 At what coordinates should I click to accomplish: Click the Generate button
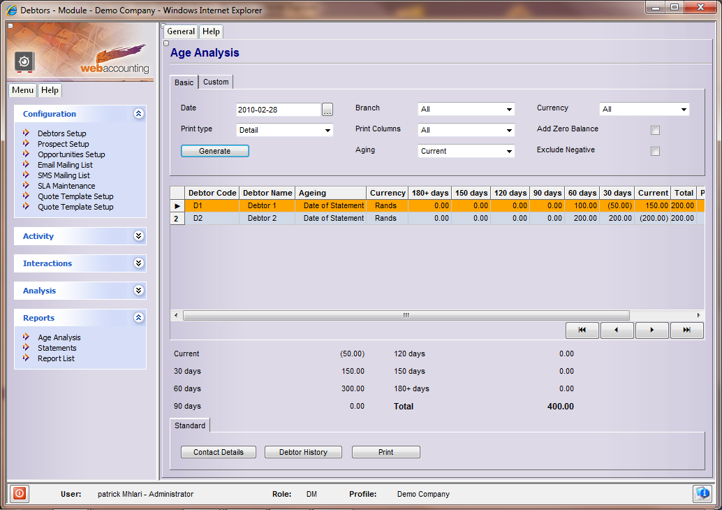click(x=214, y=151)
